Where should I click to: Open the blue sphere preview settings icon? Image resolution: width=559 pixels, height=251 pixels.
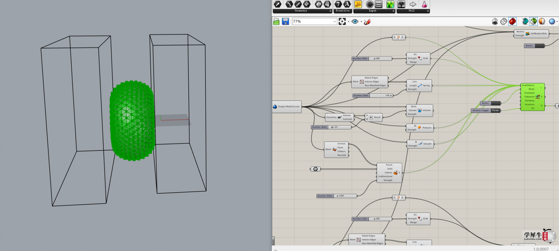coord(552,21)
